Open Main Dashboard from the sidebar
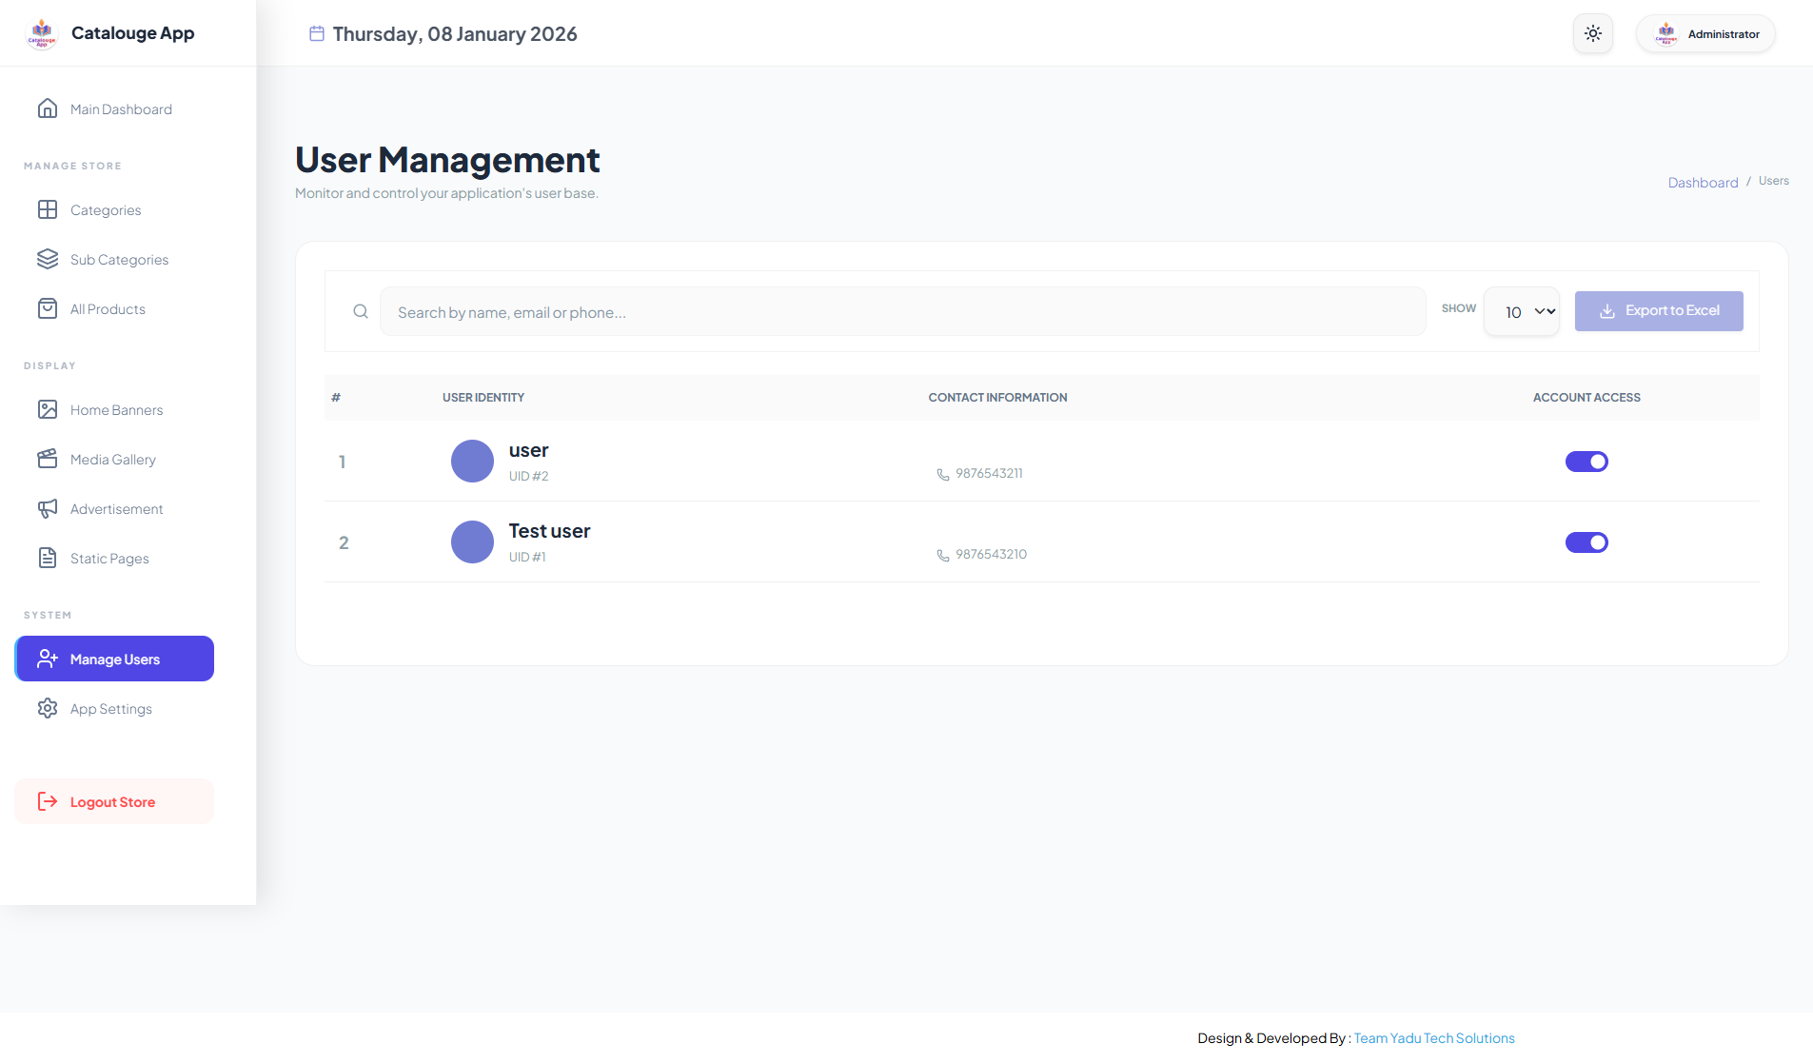The width and height of the screenshot is (1813, 1063). pos(114,108)
